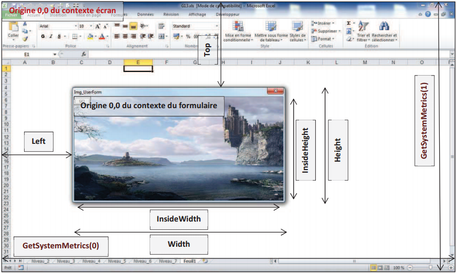This screenshot has width=457, height=273.
Task: Toggle middle vertical alignment button
Action: pos(125,26)
